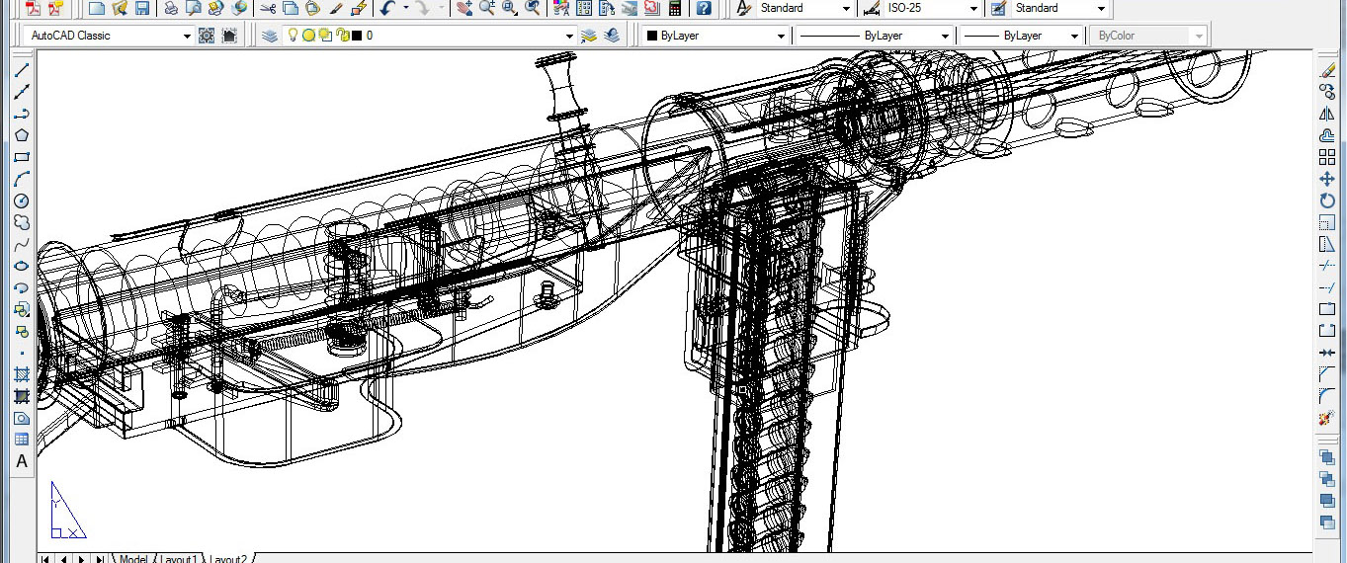Screen dimensions: 1347x563
Task: Toggle layer on/off lightbulb
Action: click(x=293, y=36)
